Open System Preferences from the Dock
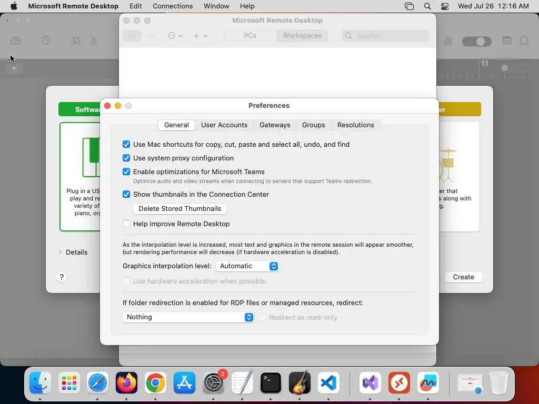The height and width of the screenshot is (404, 539). [213, 383]
